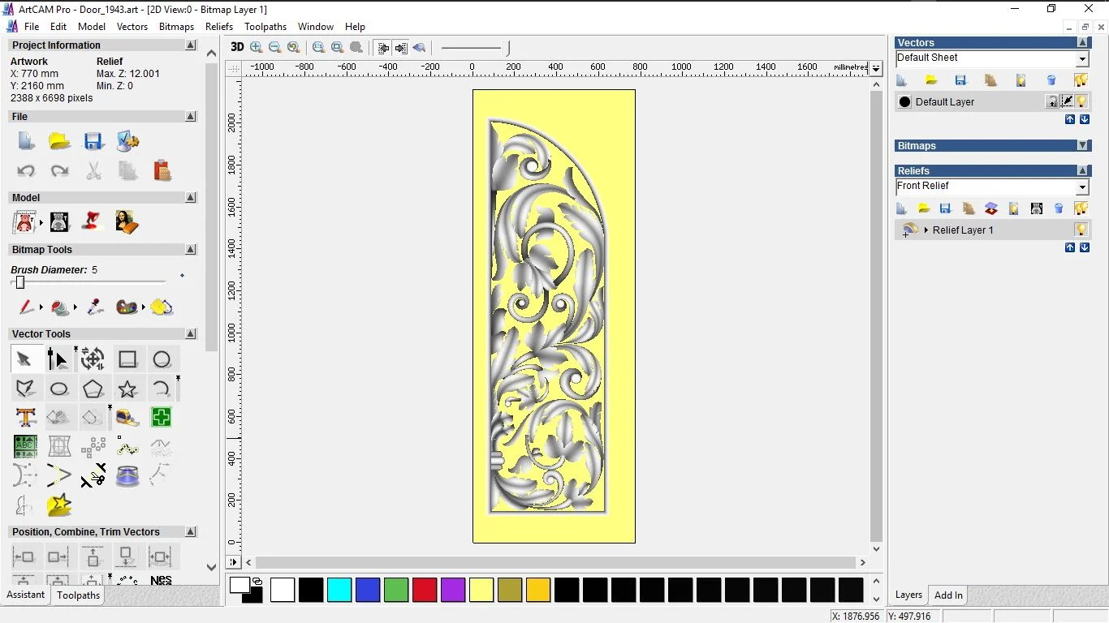The width and height of the screenshot is (1109, 623).
Task: Click the Undo arrow icon
Action: click(26, 170)
